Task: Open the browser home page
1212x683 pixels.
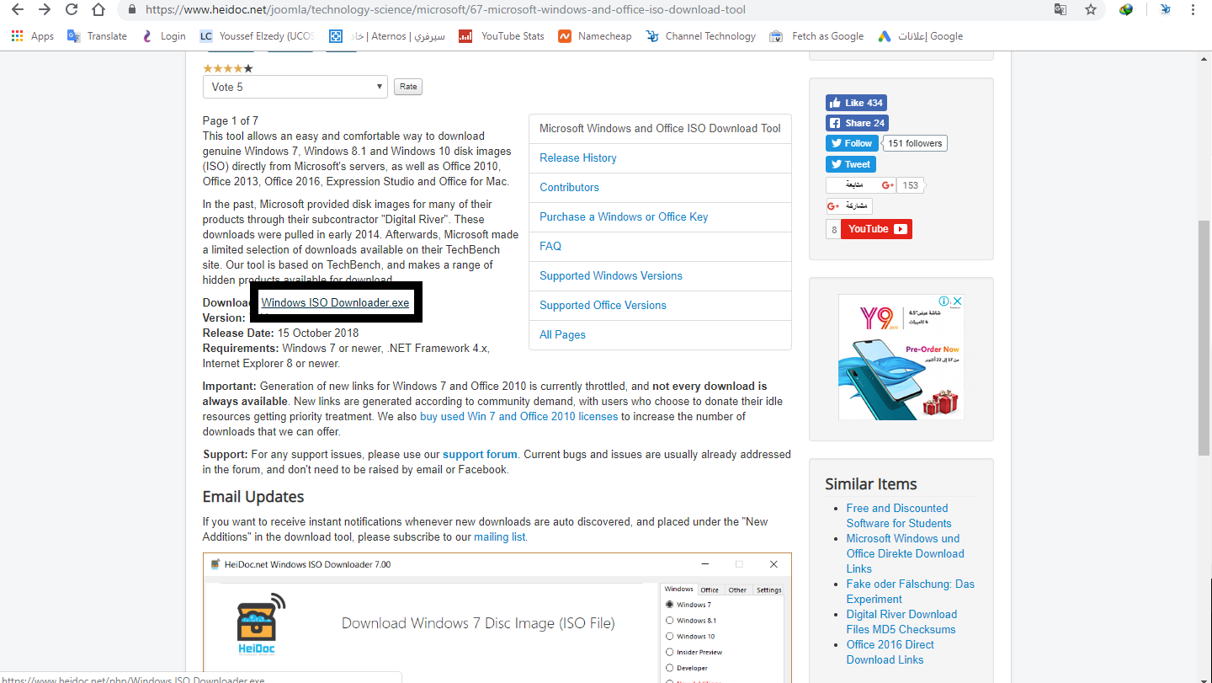Action: click(x=98, y=10)
